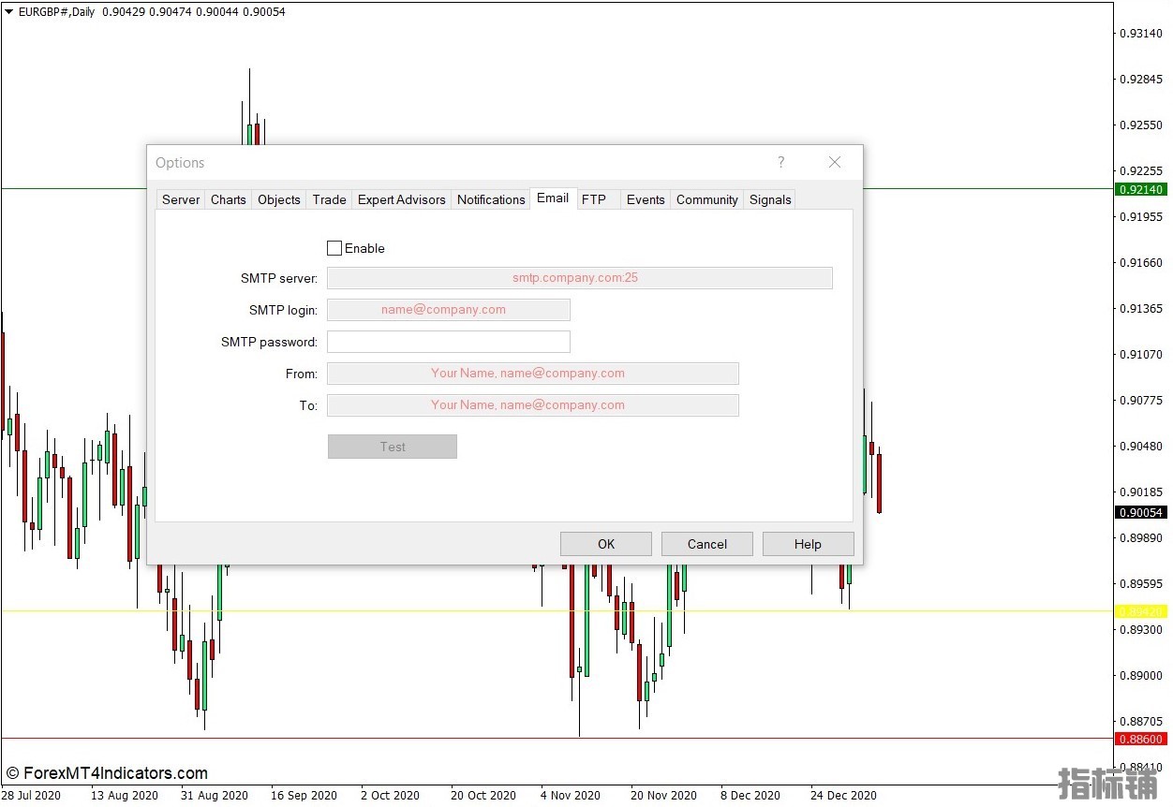The height and width of the screenshot is (807, 1173).
Task: Switch to the Charts tab
Action: (x=229, y=199)
